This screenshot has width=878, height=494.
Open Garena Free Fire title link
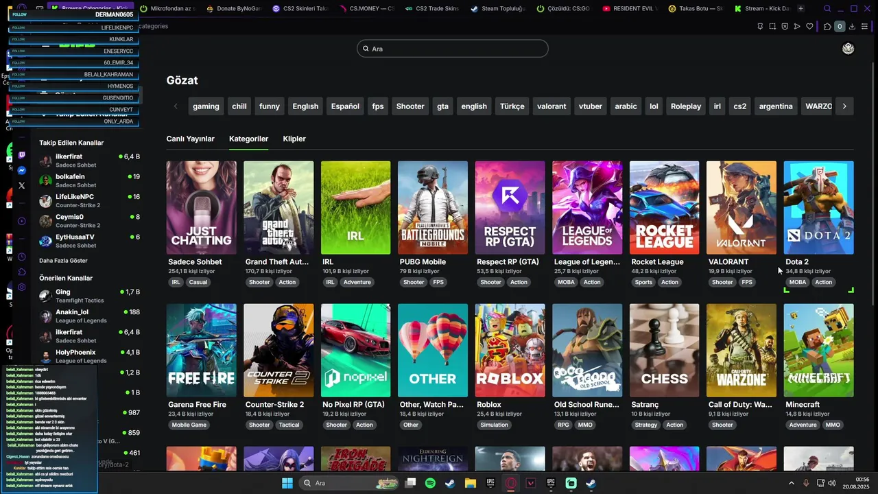(x=197, y=405)
